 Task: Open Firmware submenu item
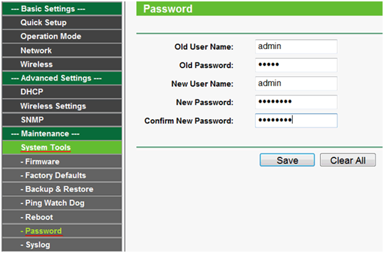(62, 161)
